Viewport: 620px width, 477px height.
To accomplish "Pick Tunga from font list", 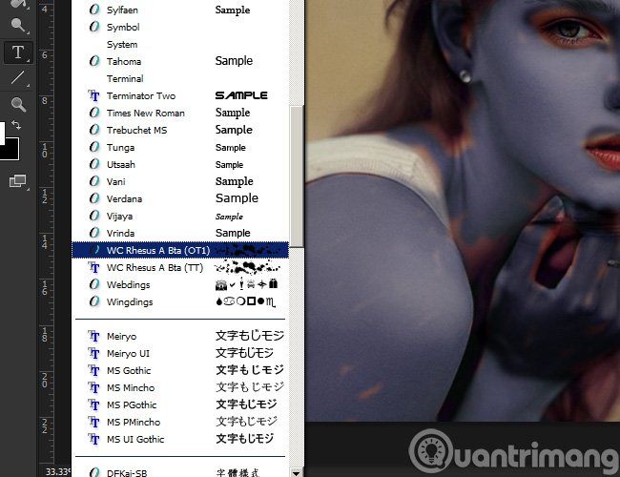I will click(180, 148).
